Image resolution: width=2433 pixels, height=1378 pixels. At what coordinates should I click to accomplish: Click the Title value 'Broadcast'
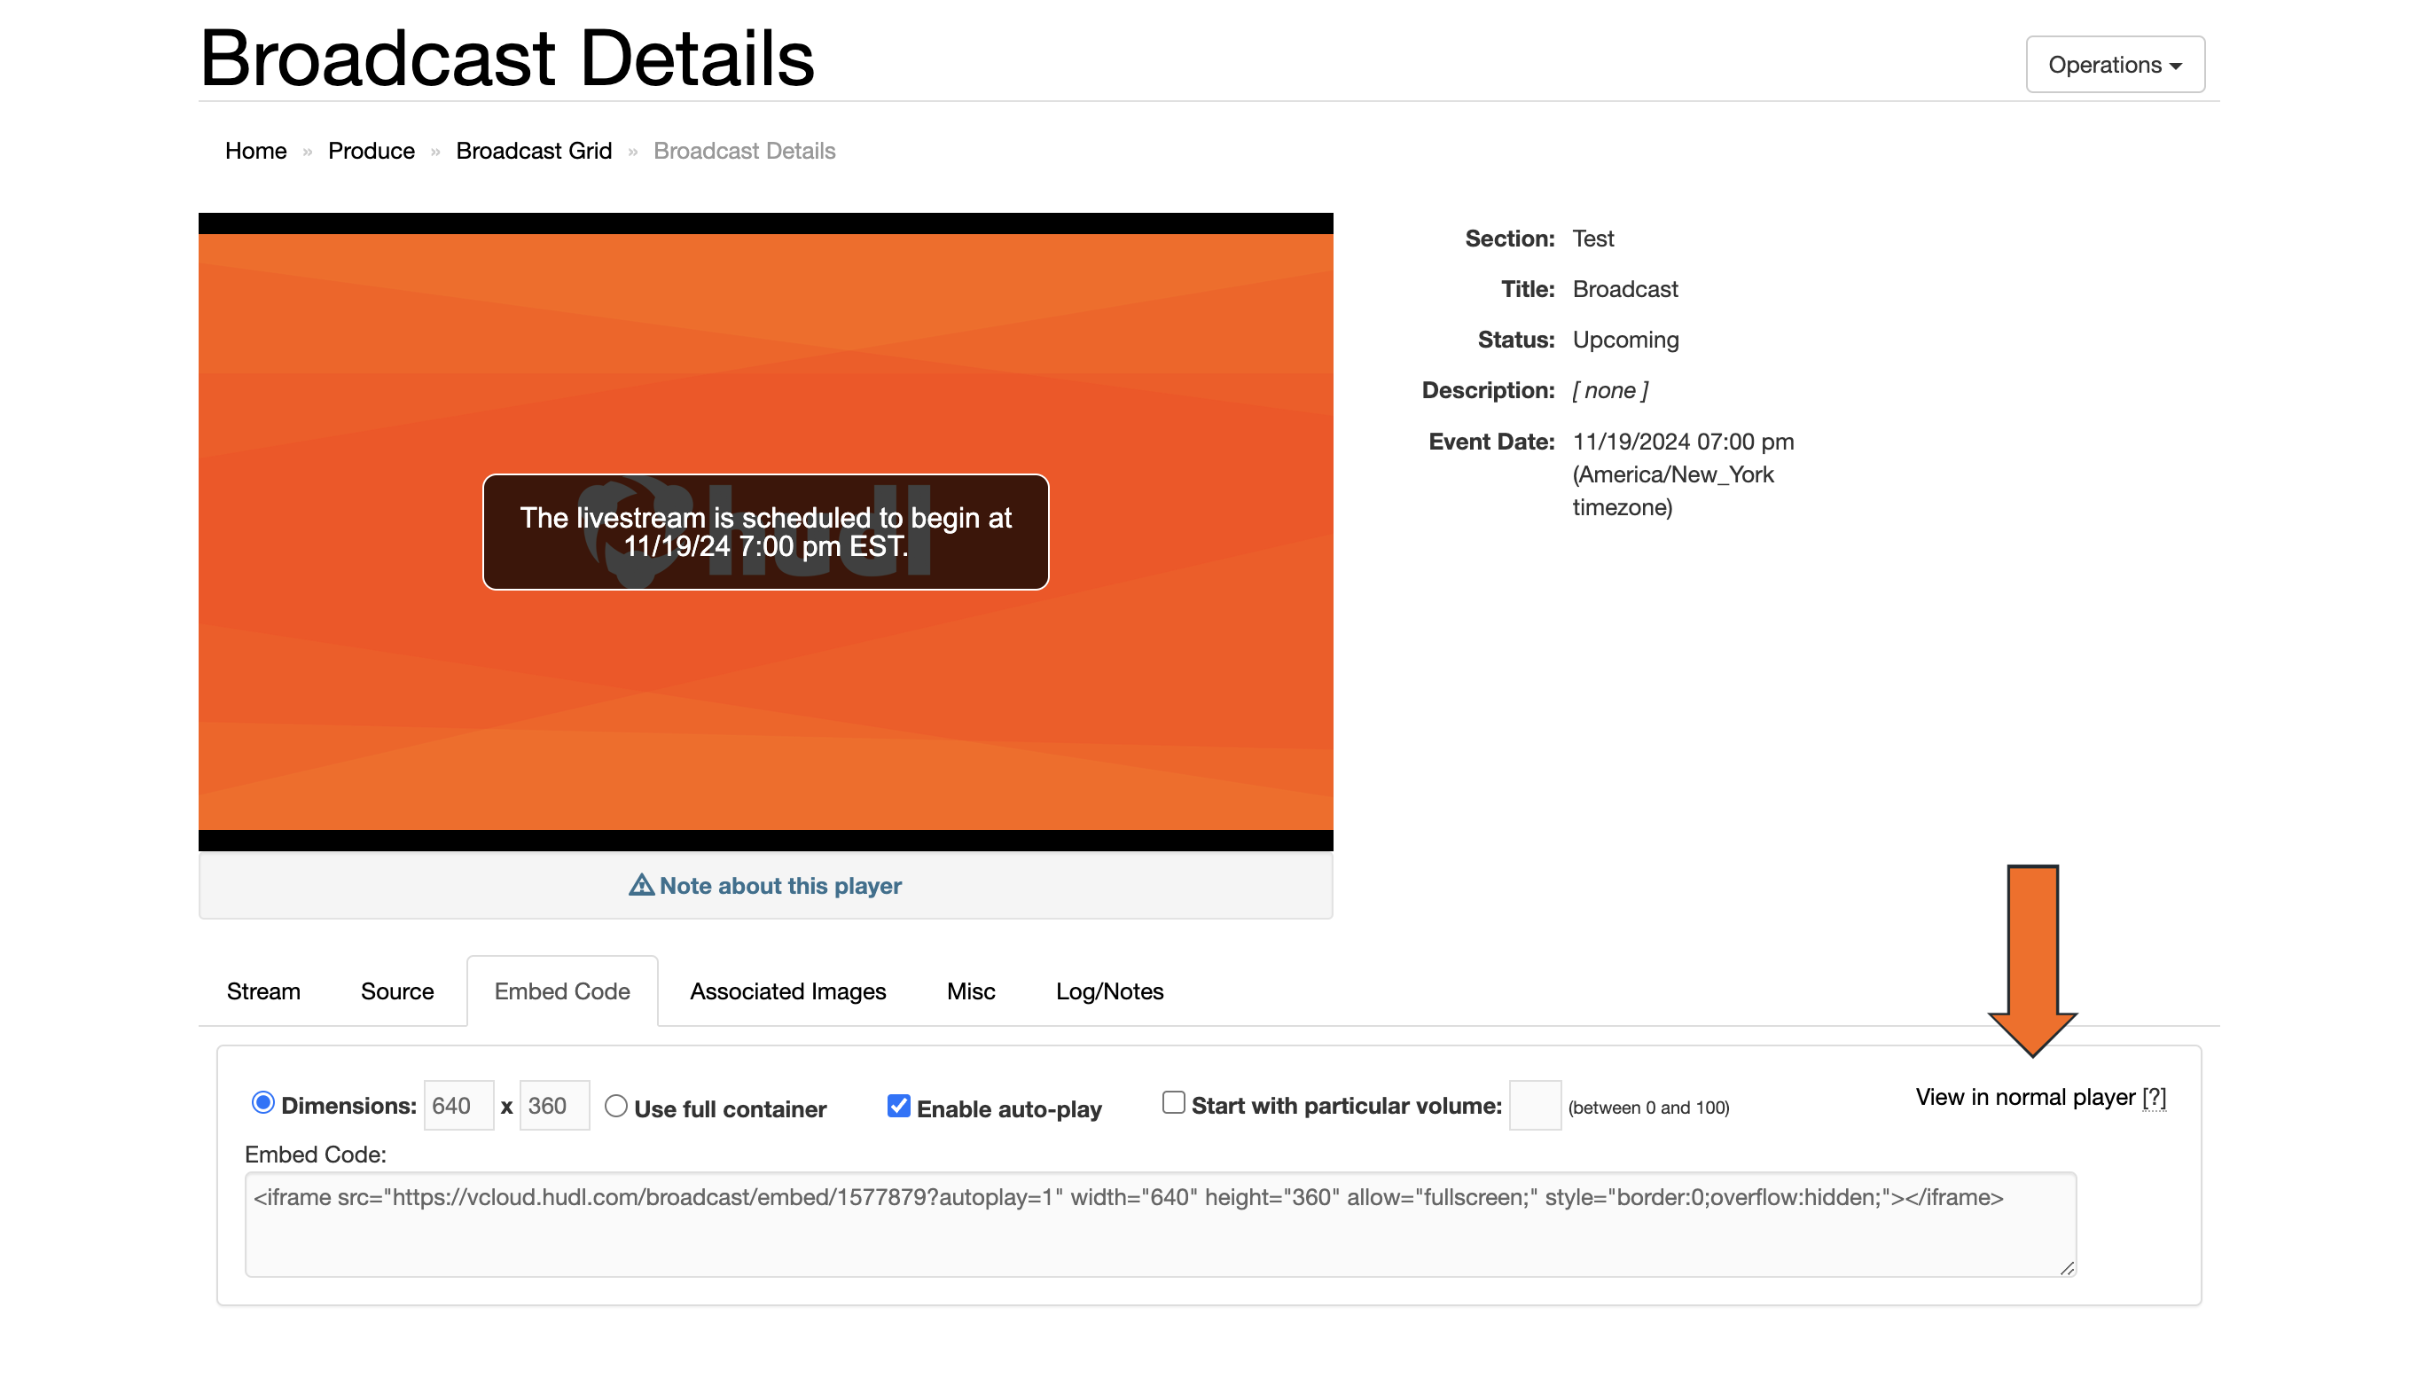click(1625, 289)
